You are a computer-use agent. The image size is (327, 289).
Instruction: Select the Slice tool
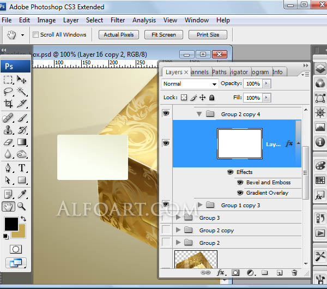point(21,104)
